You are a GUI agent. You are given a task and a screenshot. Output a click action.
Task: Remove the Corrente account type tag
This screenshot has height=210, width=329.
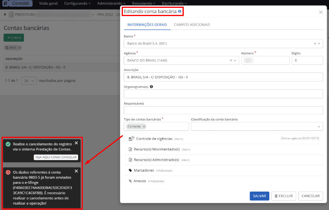click(144, 127)
